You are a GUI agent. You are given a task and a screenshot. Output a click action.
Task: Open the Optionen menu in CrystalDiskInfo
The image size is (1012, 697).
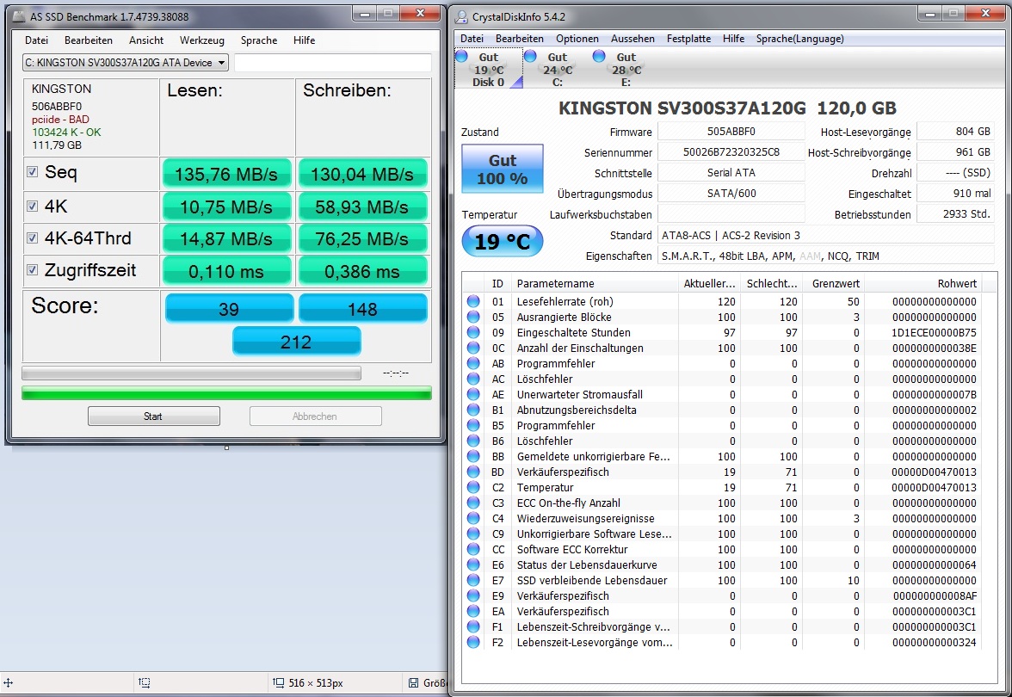(x=577, y=39)
